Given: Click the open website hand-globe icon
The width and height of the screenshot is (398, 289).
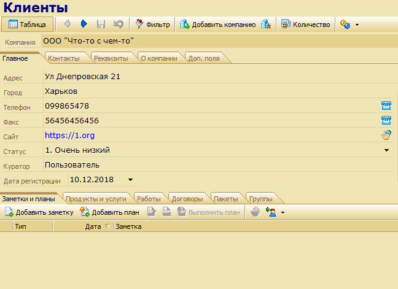Looking at the screenshot, I should point(386,135).
